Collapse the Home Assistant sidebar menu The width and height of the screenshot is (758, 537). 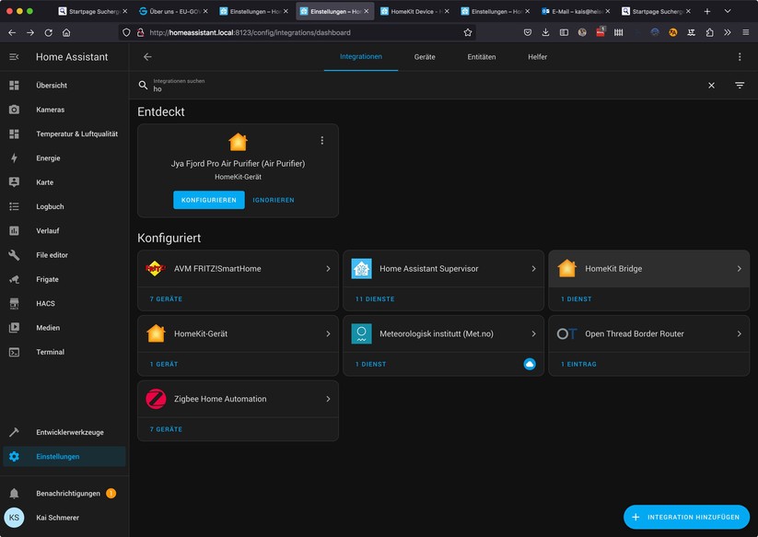[x=14, y=57]
